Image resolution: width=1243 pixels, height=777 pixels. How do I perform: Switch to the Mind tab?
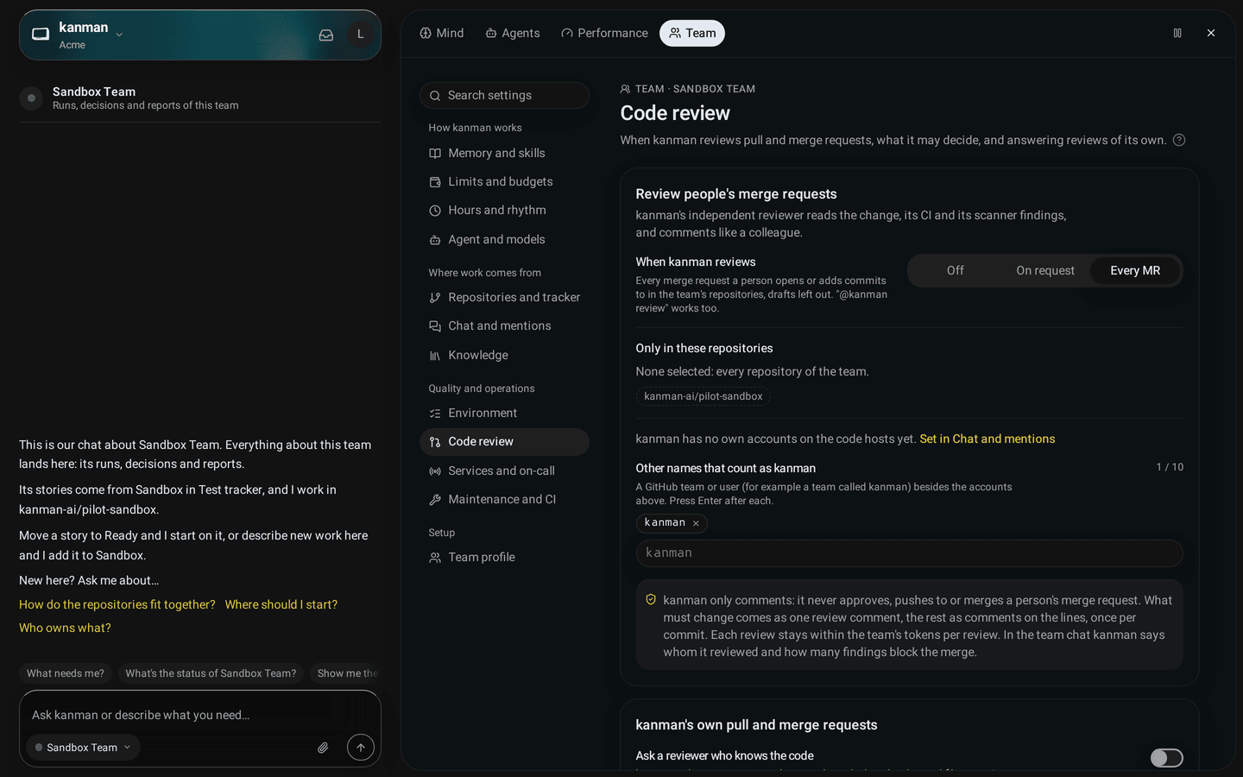click(x=442, y=33)
